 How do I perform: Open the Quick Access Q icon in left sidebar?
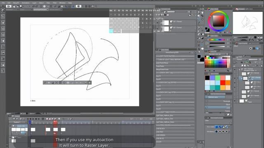(3, 10)
